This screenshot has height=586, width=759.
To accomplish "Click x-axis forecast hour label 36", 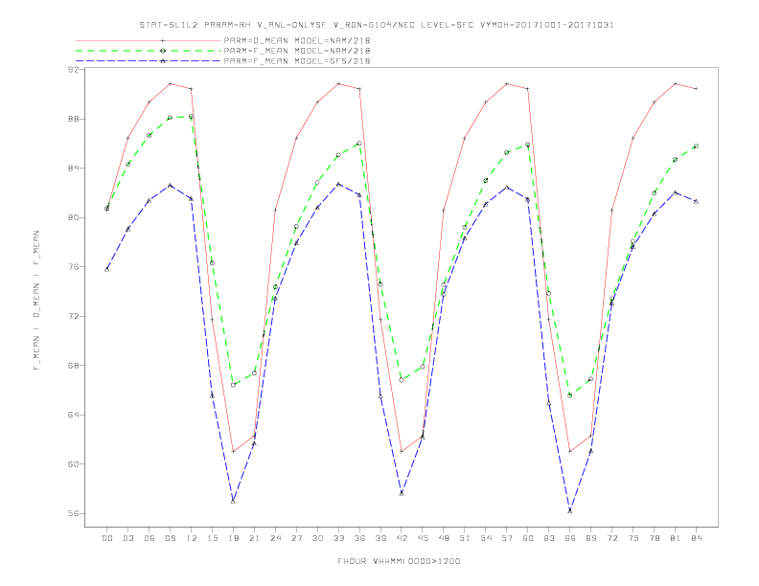I will click(359, 538).
